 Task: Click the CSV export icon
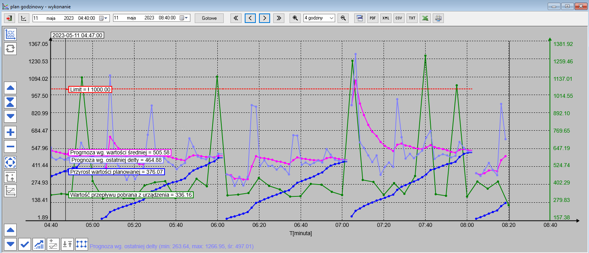pos(399,18)
